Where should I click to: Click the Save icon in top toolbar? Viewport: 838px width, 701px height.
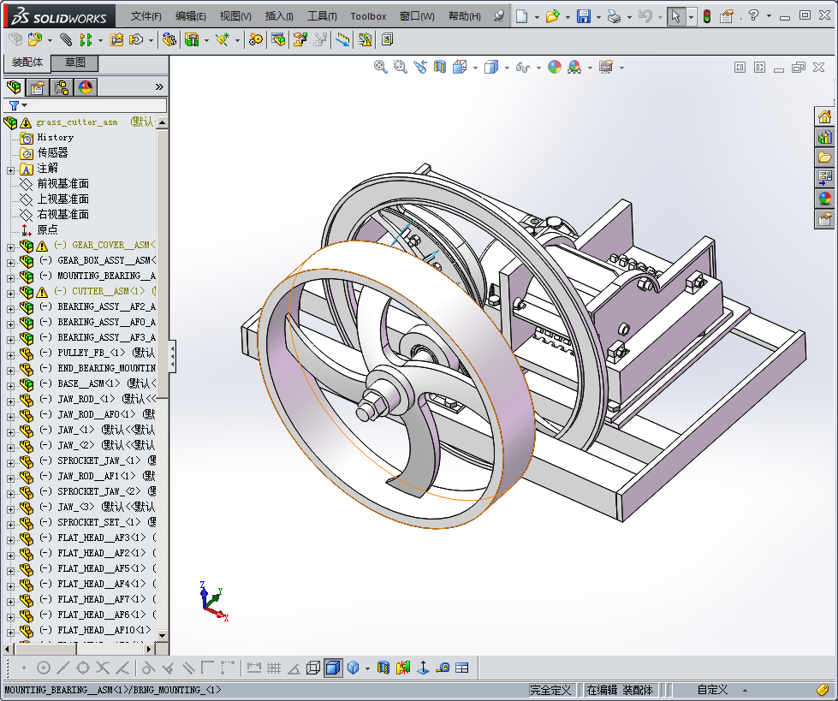pyautogui.click(x=583, y=16)
